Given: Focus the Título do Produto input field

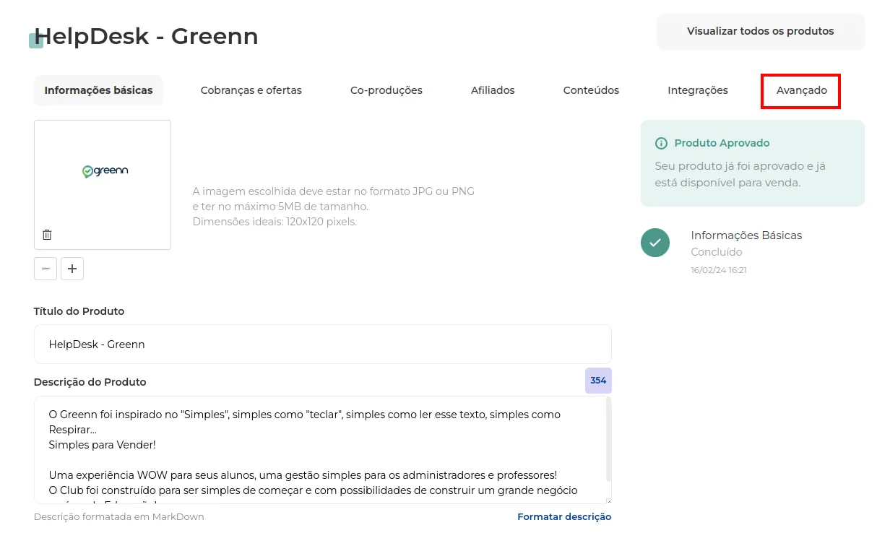Looking at the screenshot, I should (x=323, y=344).
